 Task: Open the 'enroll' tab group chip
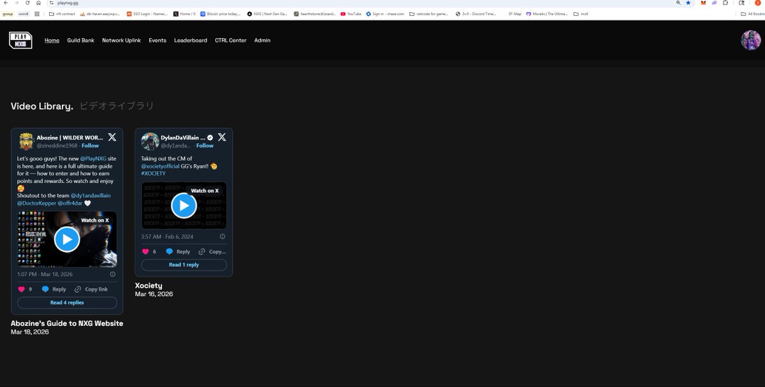24,13
